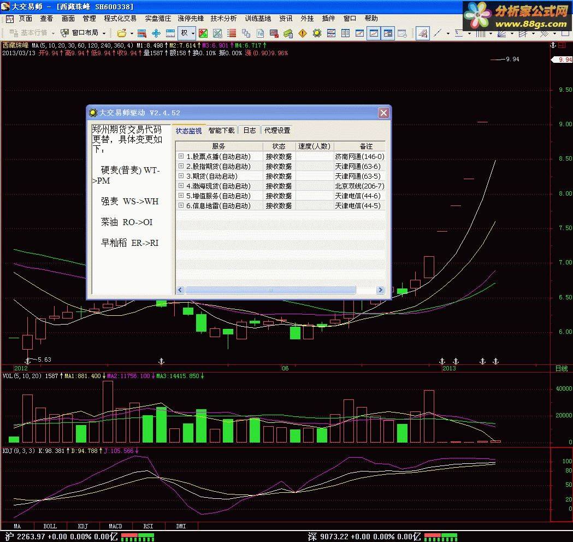Click the two-column table window icon

pyautogui.click(x=345, y=33)
